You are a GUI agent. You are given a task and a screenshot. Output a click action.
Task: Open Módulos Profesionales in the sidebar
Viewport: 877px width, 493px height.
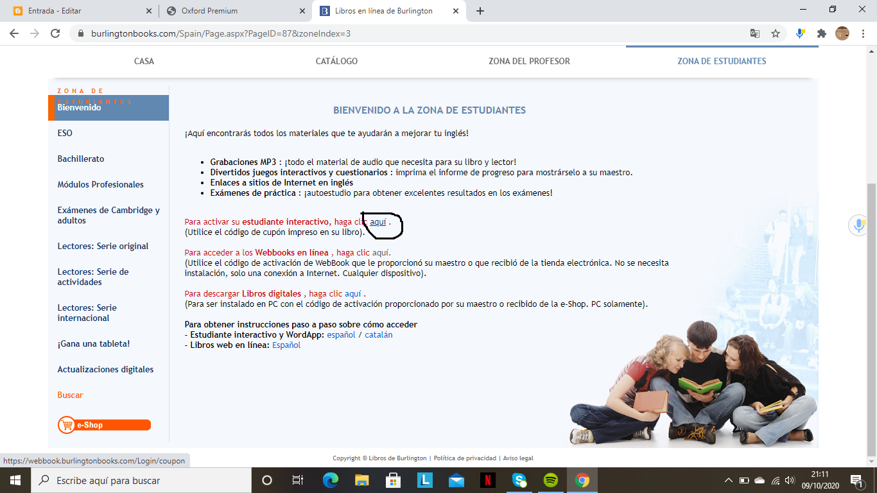[101, 184]
